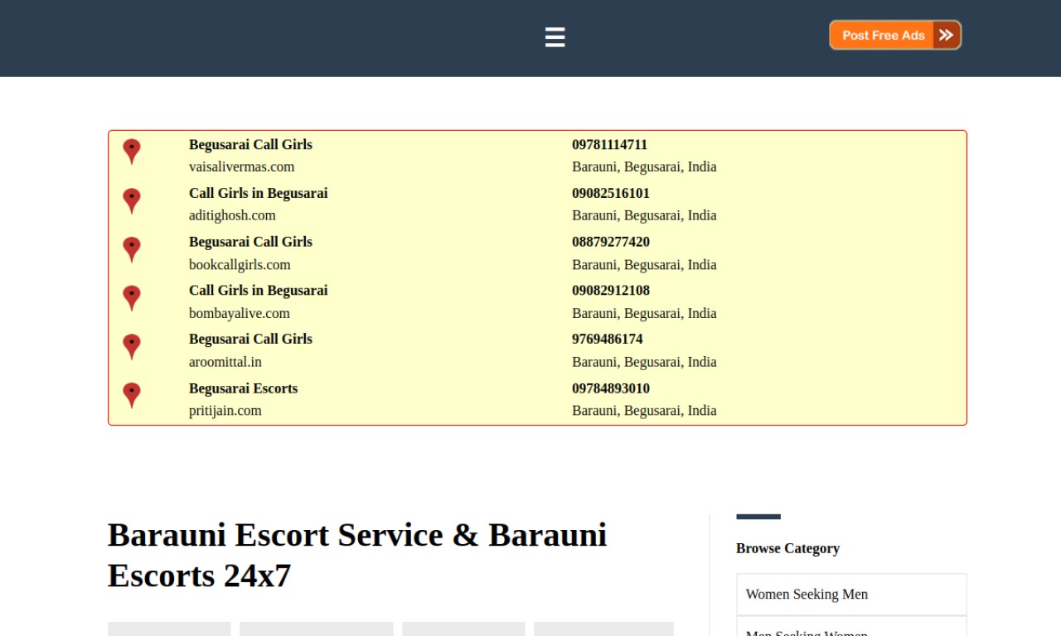Click phone number 08879277420
The height and width of the screenshot is (636, 1061).
611,242
